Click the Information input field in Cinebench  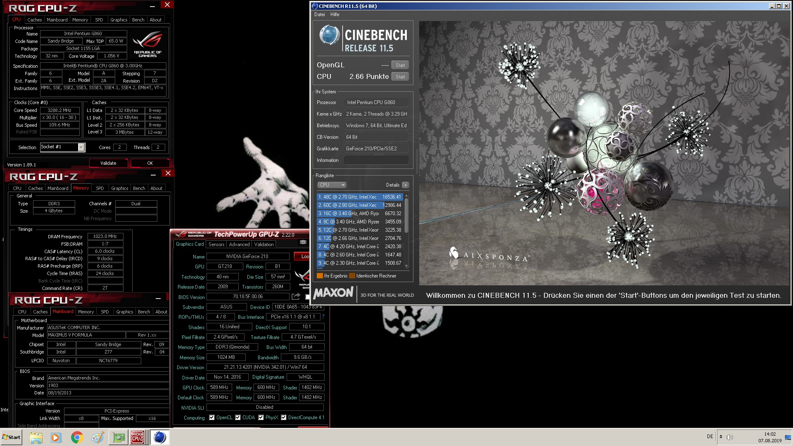pyautogui.click(x=376, y=160)
